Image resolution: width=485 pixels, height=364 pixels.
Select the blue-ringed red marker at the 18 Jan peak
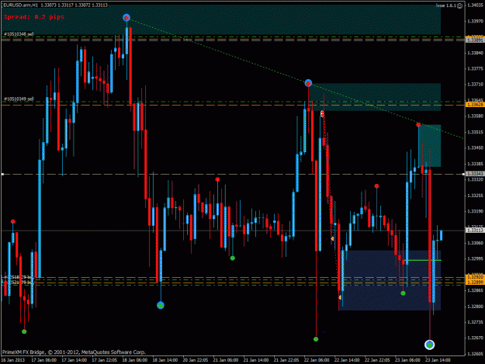pyautogui.click(x=126, y=18)
